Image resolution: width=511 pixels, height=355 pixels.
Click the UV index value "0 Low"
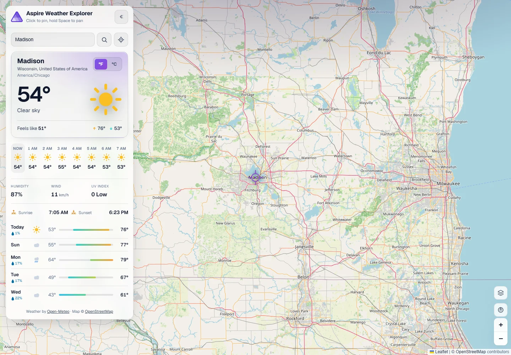coord(99,195)
